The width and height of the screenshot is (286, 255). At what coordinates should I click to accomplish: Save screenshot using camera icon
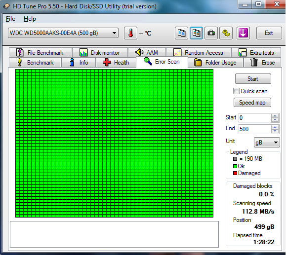[x=211, y=33]
